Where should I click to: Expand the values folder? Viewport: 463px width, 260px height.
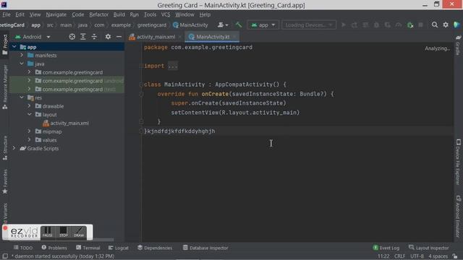(29, 139)
